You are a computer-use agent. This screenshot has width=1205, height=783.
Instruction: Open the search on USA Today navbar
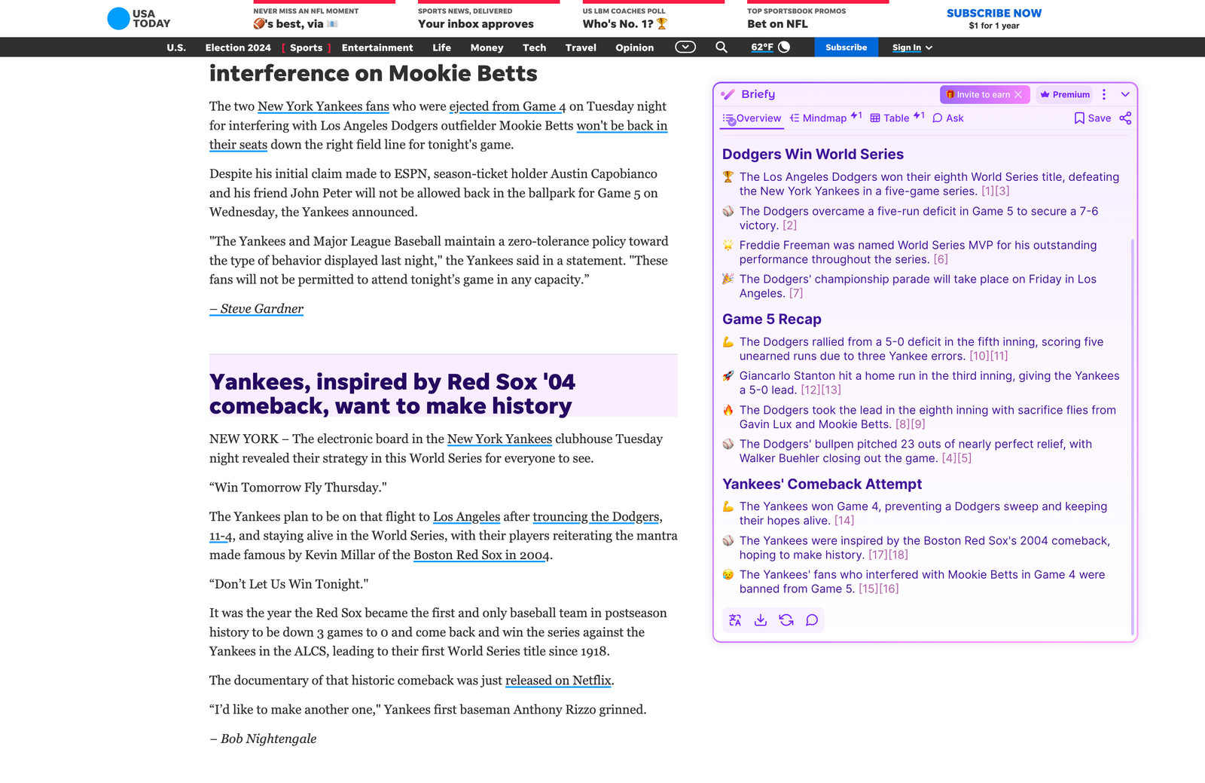[721, 47]
